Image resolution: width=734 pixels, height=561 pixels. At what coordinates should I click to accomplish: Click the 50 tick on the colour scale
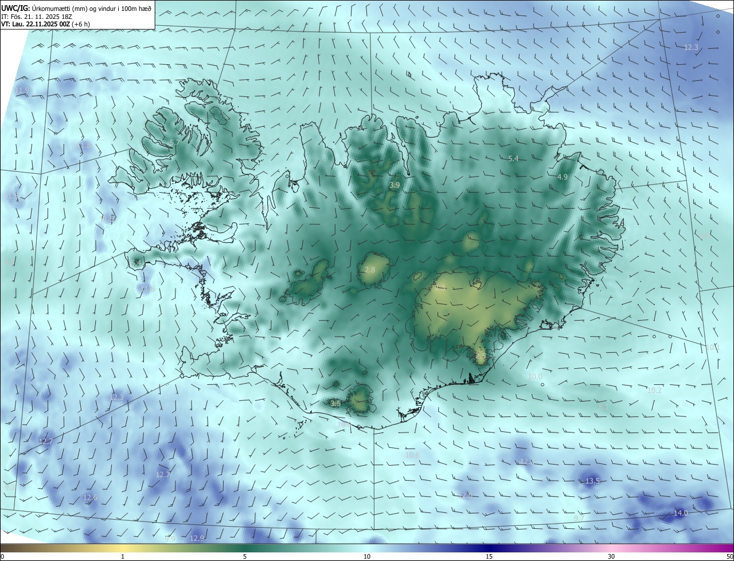point(729,557)
